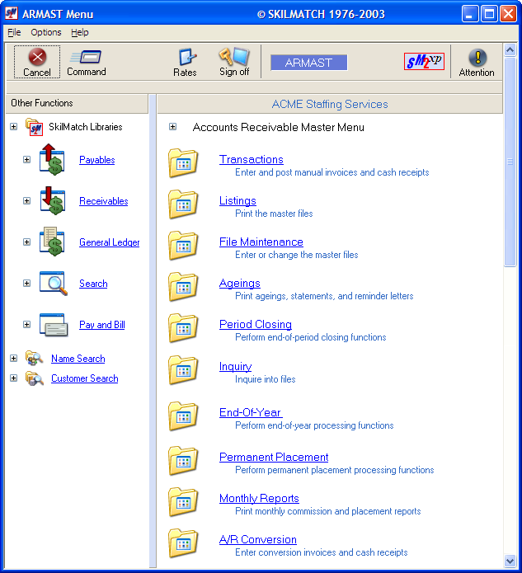The height and width of the screenshot is (573, 522).
Task: Open the Monthly Reports link
Action: point(259,498)
